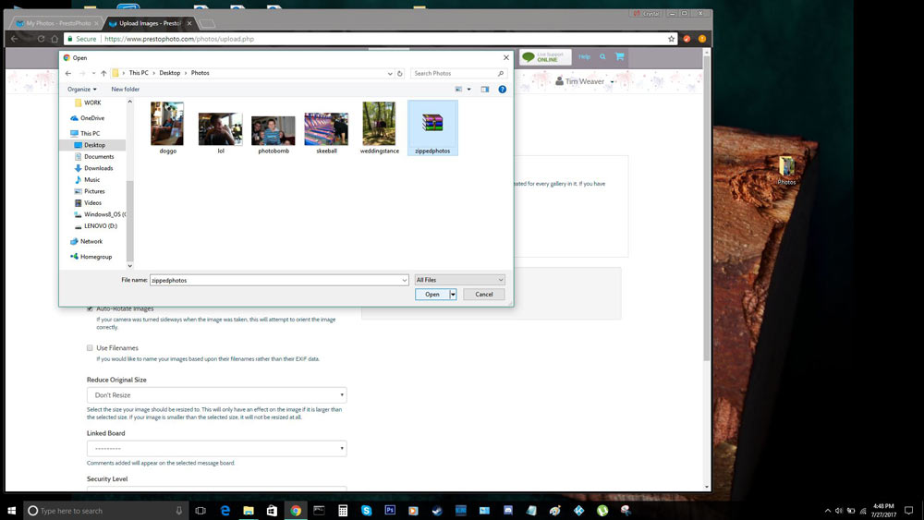Open Downloads in the navigation pane
924x520 pixels.
93,168
